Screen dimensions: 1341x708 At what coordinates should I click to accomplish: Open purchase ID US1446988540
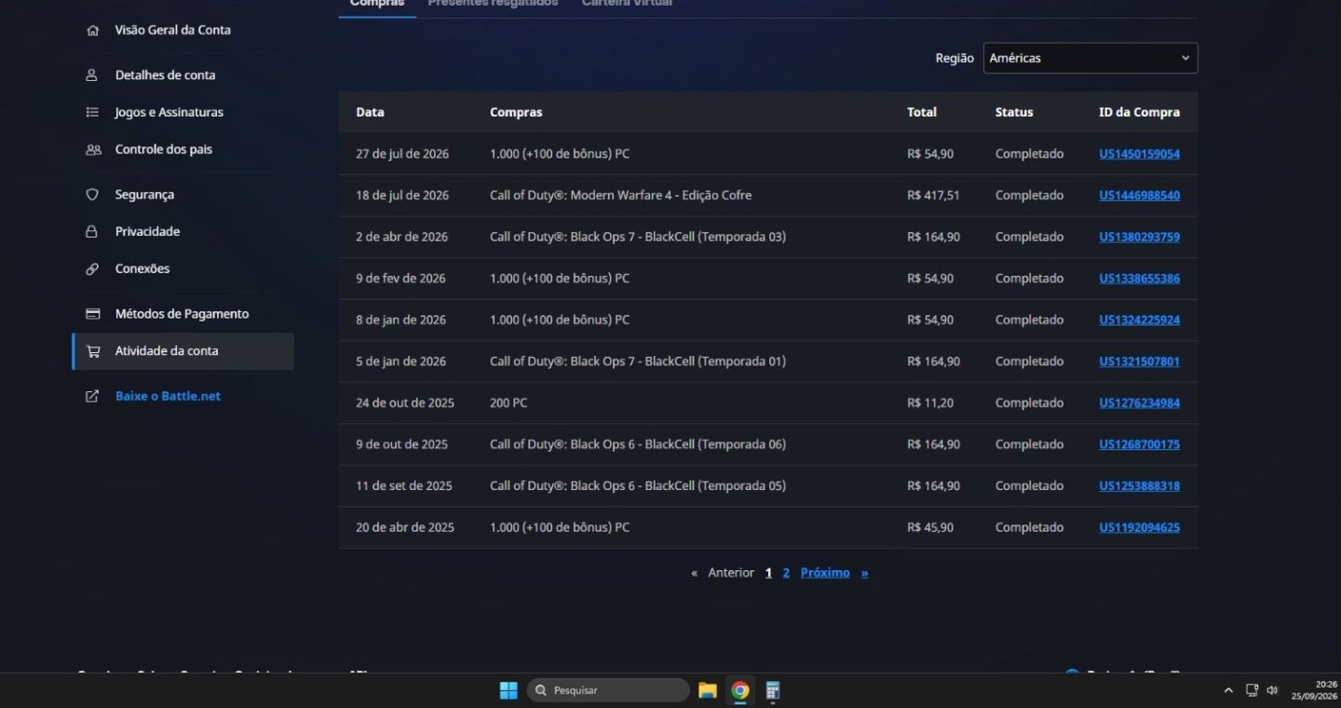(x=1139, y=196)
